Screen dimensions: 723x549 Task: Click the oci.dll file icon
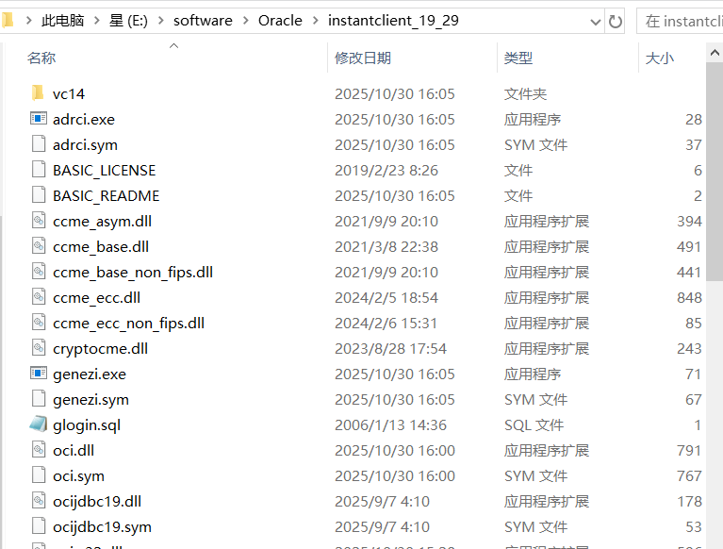[39, 449]
